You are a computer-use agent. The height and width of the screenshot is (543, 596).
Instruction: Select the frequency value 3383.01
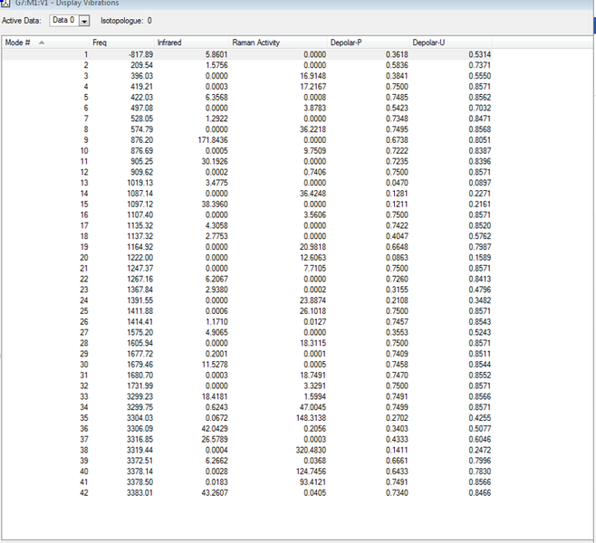tap(139, 492)
